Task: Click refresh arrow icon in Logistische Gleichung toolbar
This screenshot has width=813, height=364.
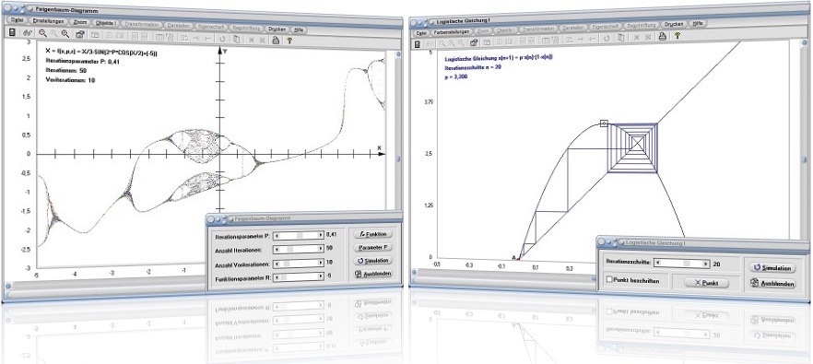Action: 607,38
